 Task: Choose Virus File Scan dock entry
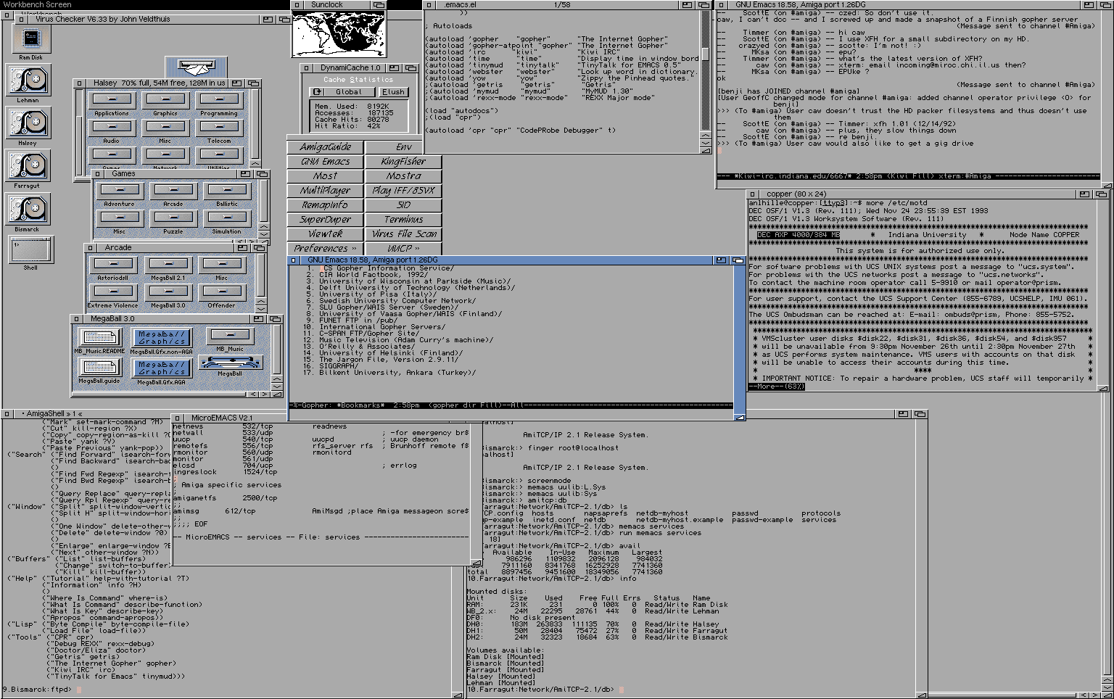[404, 233]
